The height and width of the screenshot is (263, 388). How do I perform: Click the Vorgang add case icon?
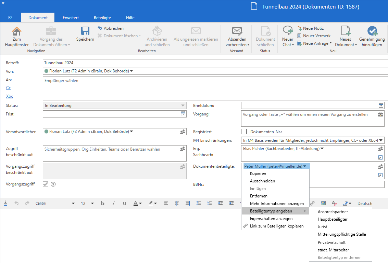coord(381,114)
